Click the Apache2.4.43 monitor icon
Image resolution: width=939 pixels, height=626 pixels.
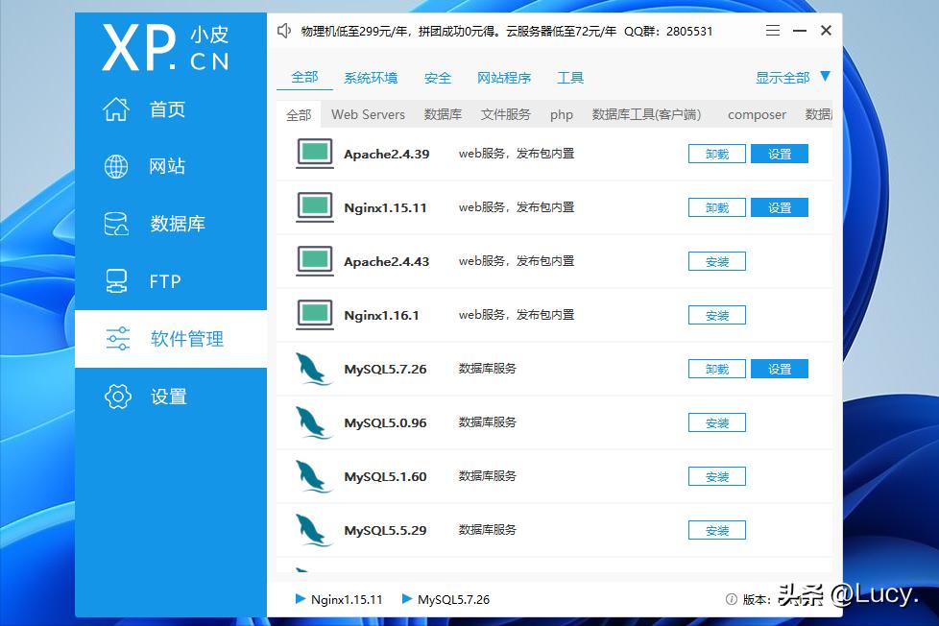point(315,261)
